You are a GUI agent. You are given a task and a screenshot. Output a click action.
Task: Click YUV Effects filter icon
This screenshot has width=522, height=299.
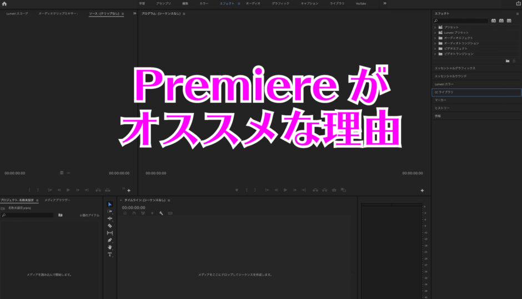click(x=509, y=21)
